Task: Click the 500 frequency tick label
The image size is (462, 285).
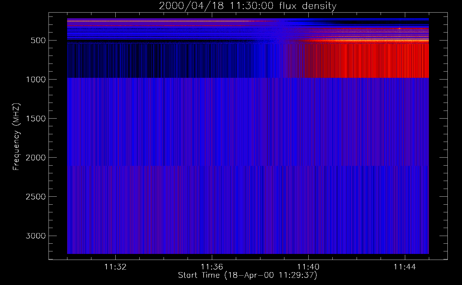Action: 38,40
